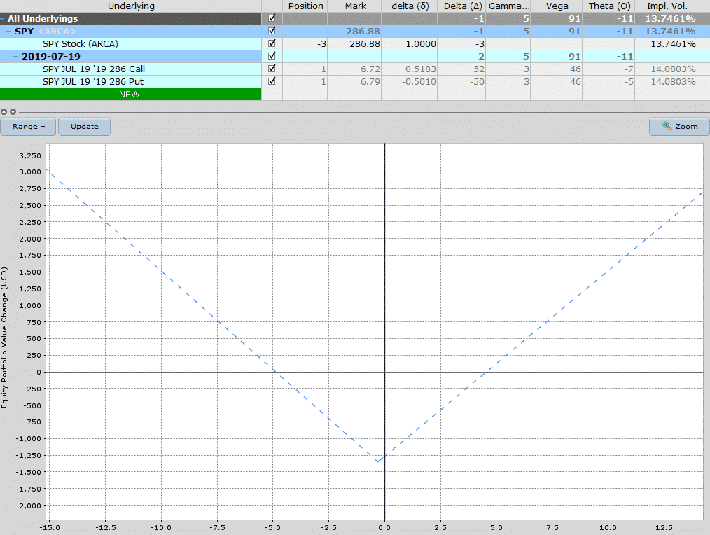Click the green NEW row button
This screenshot has height=535, width=710.
(130, 95)
